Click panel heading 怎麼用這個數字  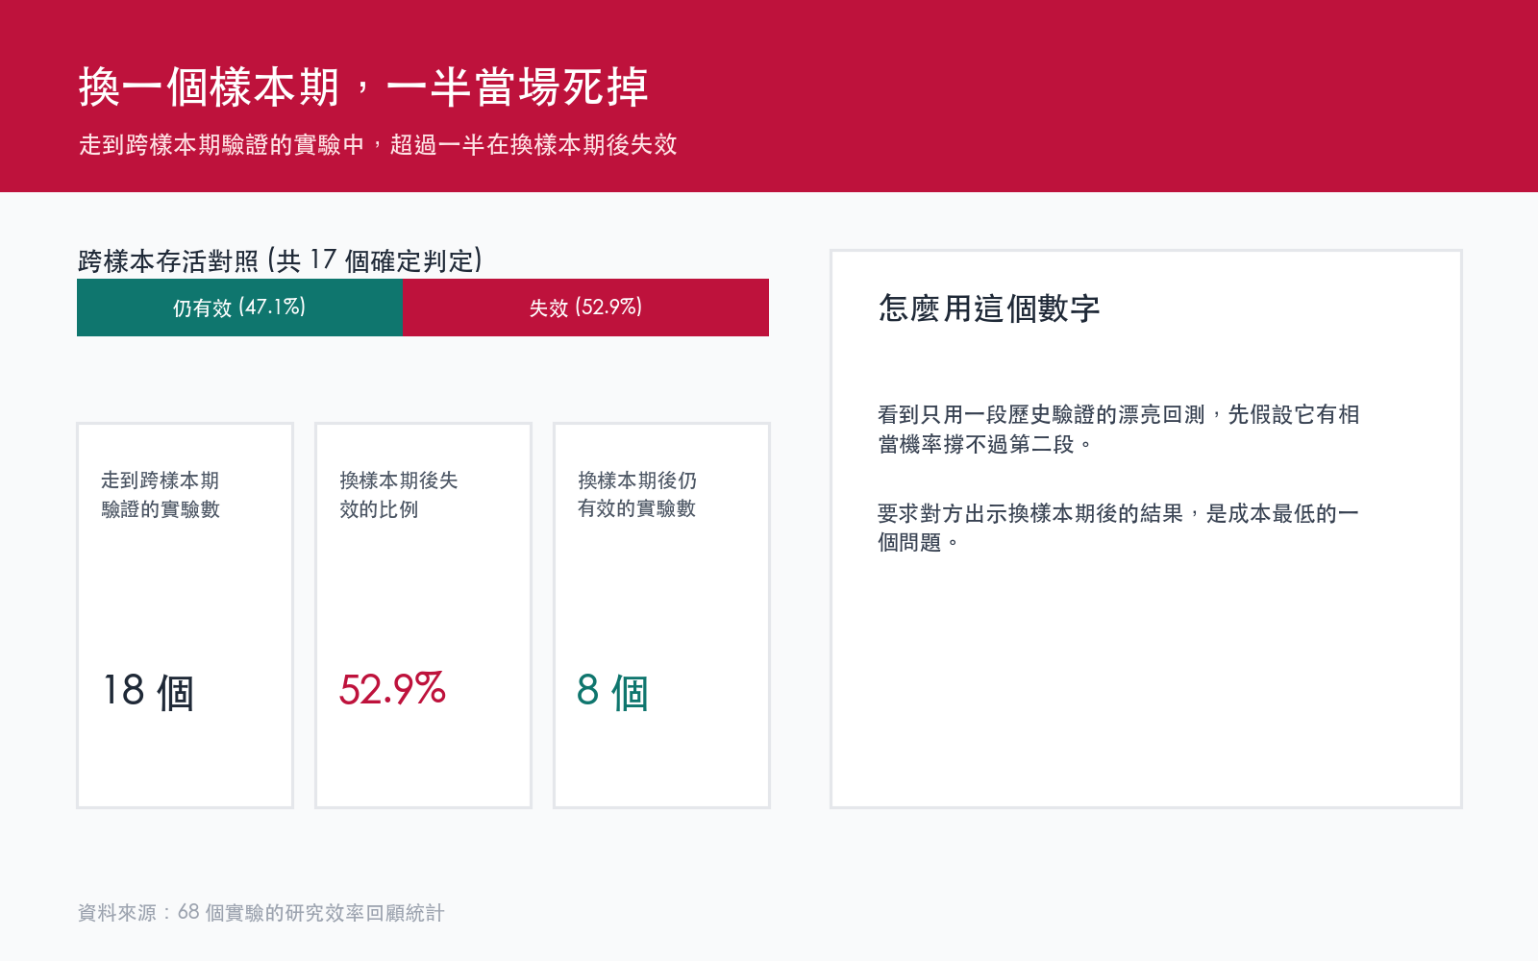(988, 308)
